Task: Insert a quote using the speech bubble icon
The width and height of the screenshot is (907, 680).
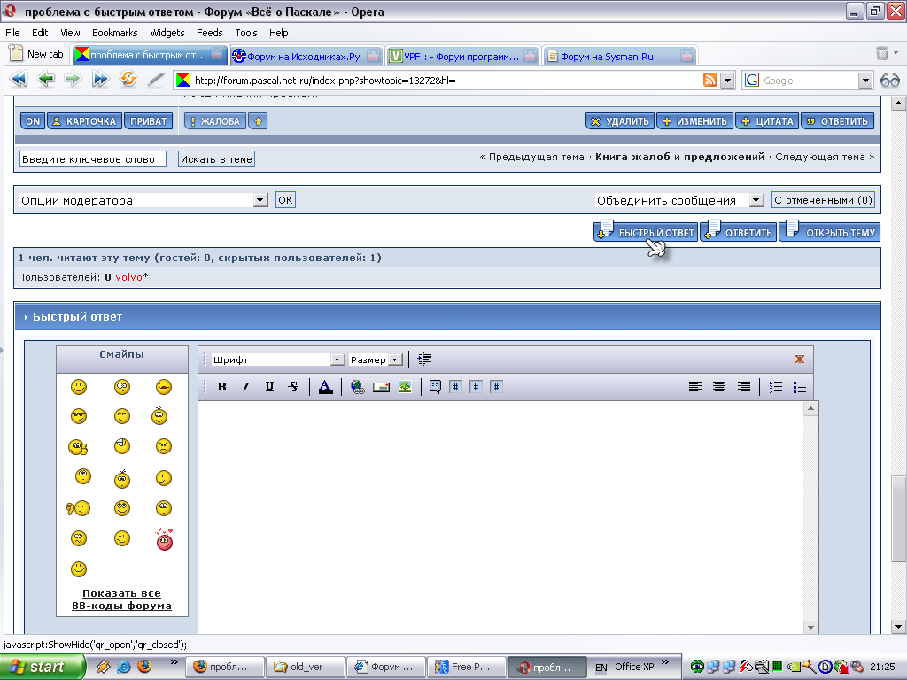Action: click(x=435, y=387)
